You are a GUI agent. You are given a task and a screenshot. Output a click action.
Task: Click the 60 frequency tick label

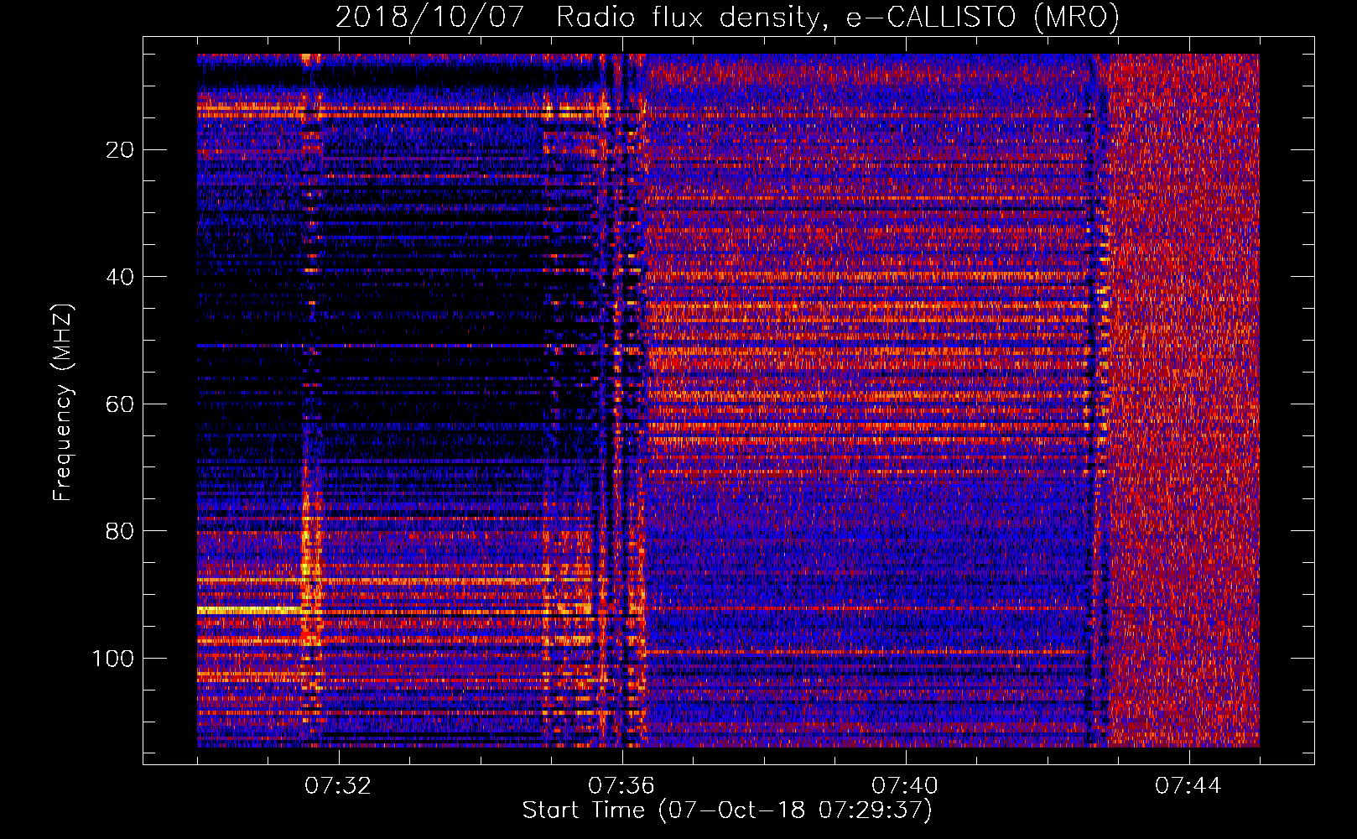click(x=121, y=404)
